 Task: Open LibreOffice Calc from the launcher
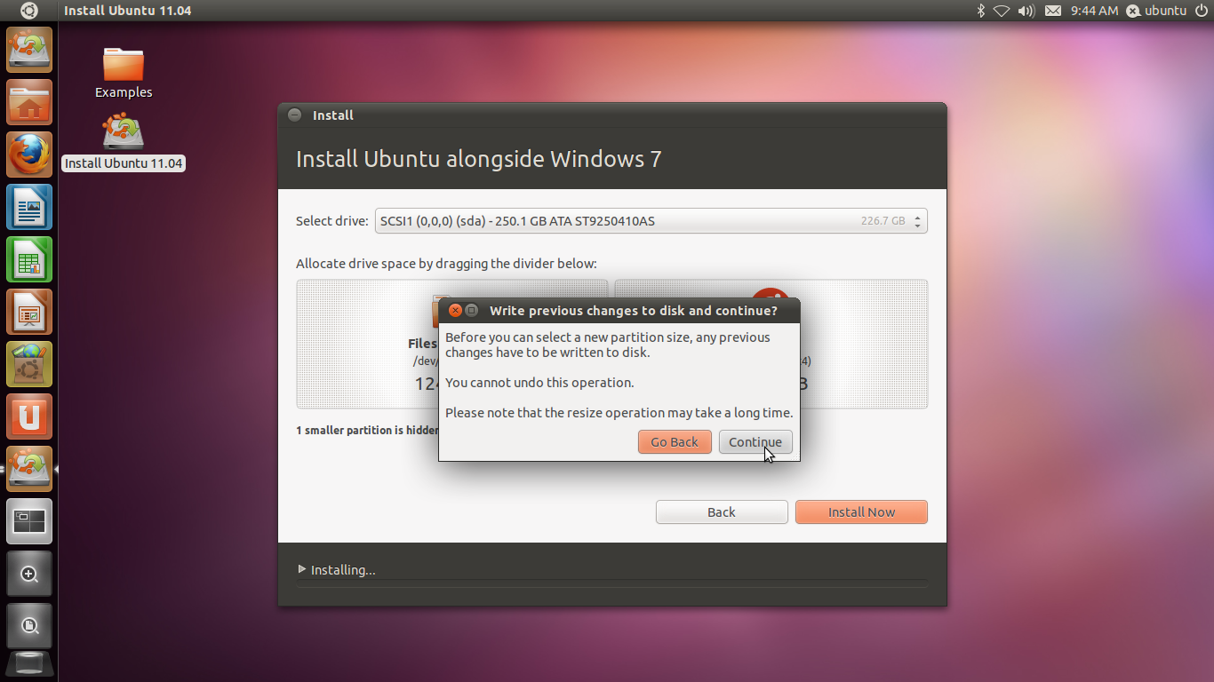click(29, 259)
